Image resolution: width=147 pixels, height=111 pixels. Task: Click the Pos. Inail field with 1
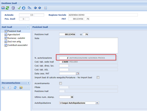pyautogui.click(x=22, y=19)
